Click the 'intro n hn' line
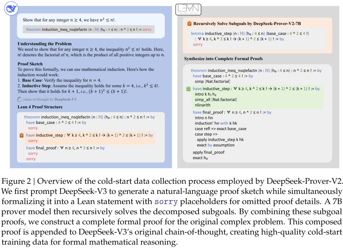Screen dimensions: 343x248 coord(204,118)
